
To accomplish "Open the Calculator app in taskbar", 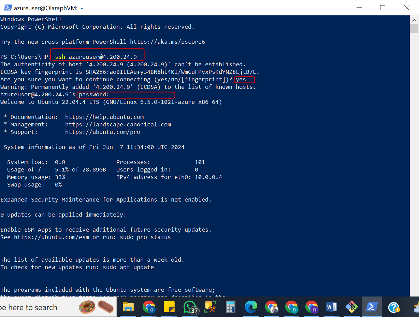I will [x=231, y=307].
